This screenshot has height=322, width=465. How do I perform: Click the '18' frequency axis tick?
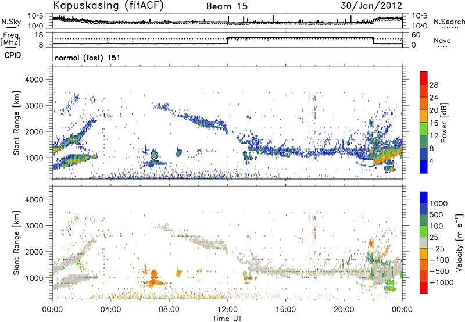(x=39, y=35)
